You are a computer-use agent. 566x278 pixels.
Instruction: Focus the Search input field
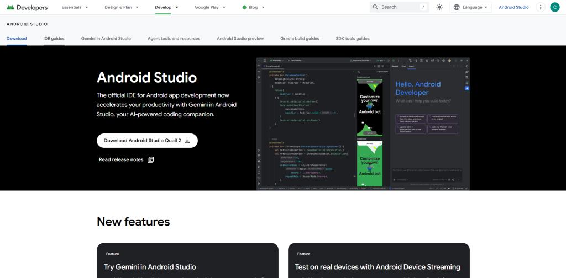399,7
